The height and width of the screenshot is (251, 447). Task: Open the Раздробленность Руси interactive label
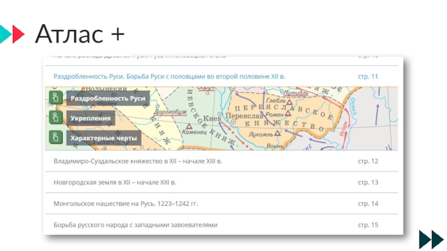[108, 98]
